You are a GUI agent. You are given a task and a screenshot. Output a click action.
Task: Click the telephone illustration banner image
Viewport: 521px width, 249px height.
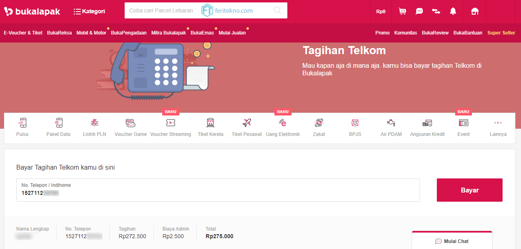coord(156,71)
